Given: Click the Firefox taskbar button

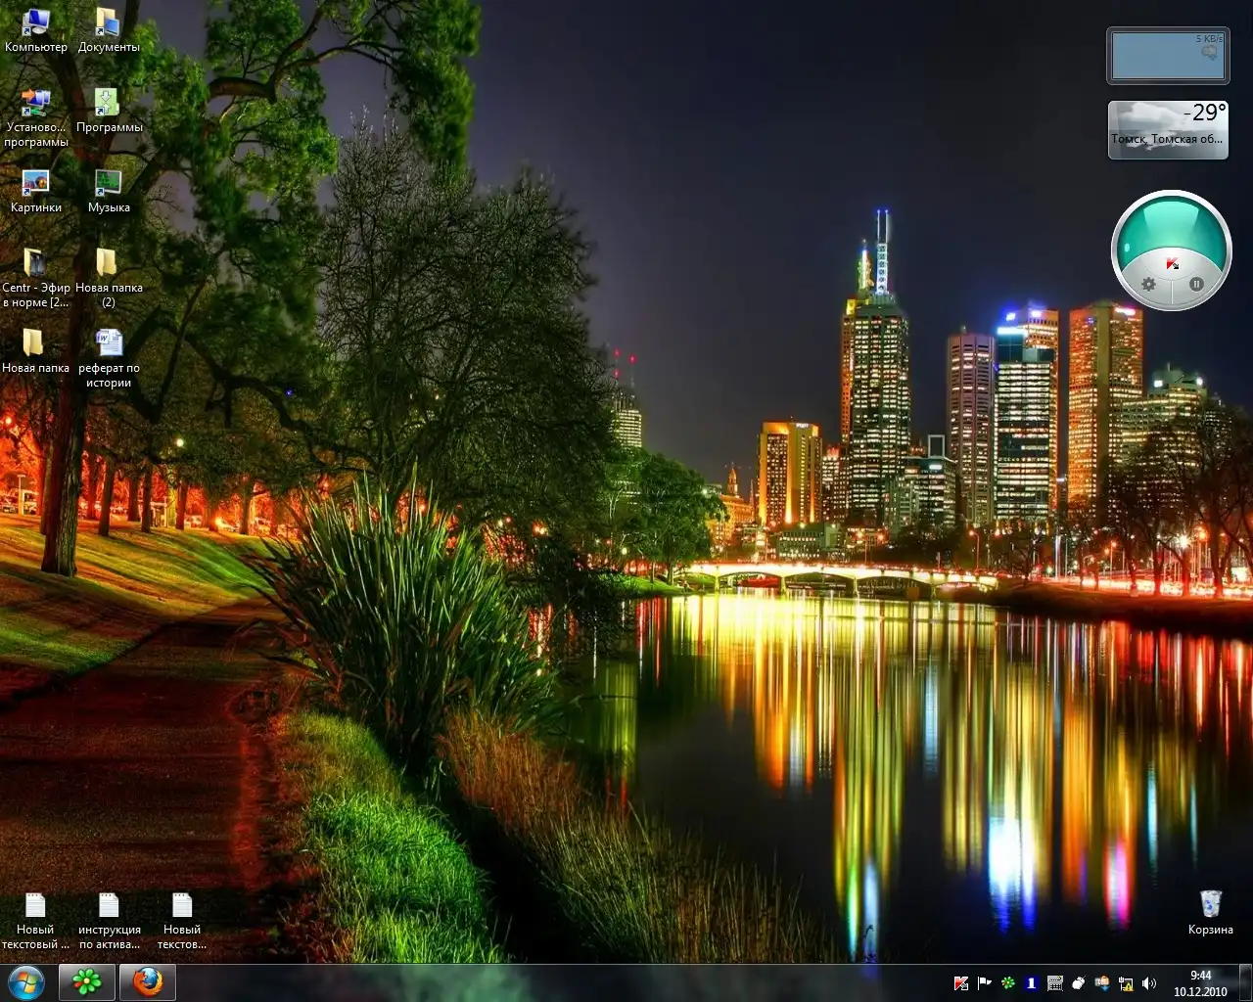Looking at the screenshot, I should click(x=148, y=981).
